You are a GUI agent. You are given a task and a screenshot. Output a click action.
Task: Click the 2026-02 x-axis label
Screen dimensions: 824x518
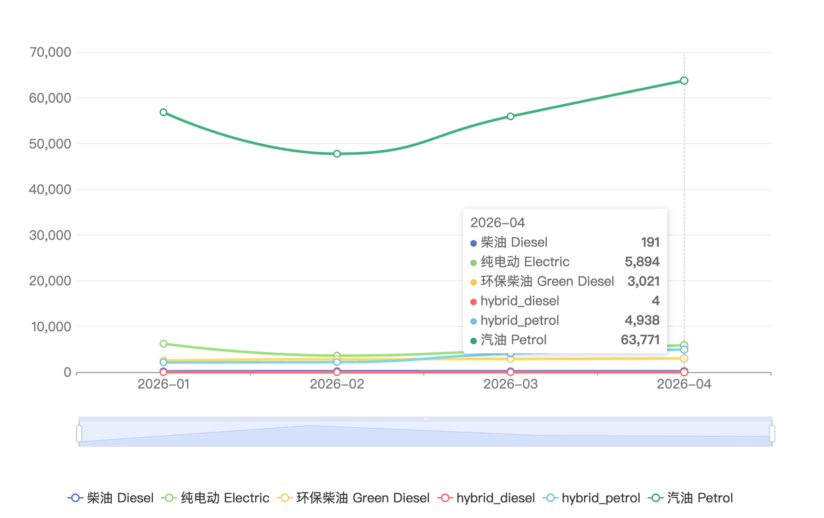point(337,384)
